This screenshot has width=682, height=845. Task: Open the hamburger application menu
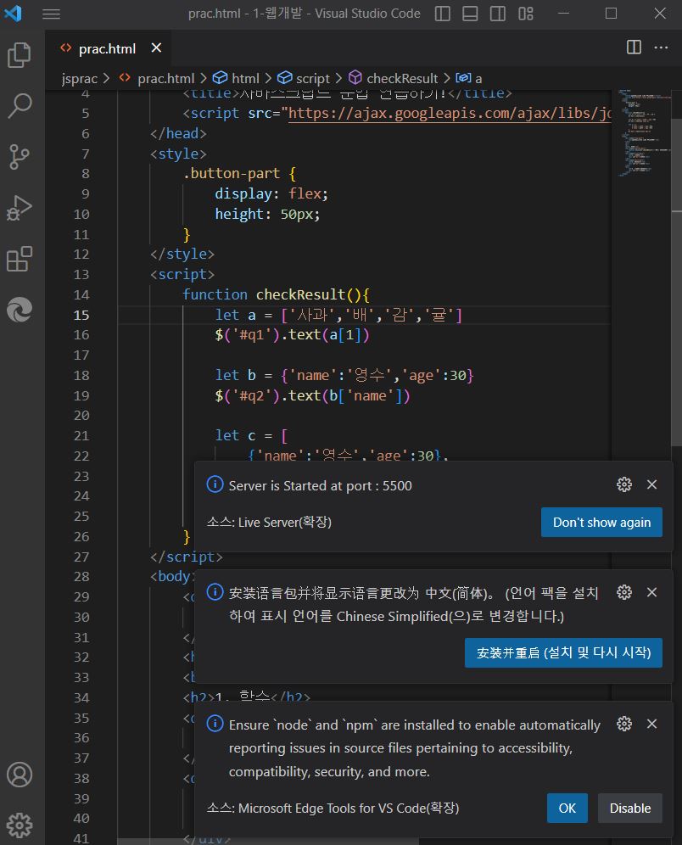tap(51, 14)
